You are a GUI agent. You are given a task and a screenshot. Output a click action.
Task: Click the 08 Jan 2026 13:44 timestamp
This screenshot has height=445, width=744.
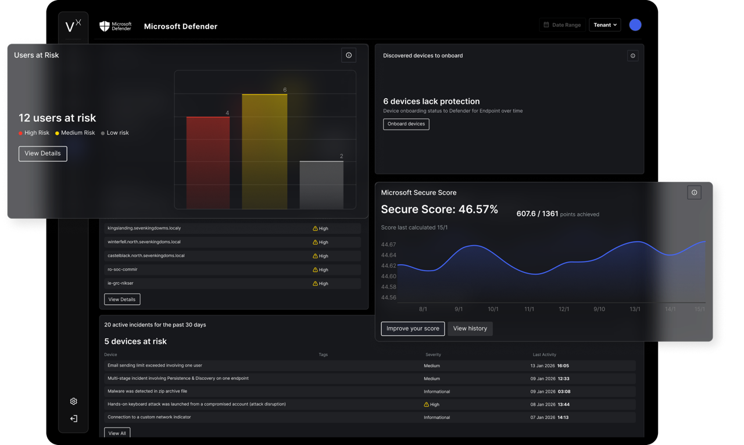coord(550,404)
